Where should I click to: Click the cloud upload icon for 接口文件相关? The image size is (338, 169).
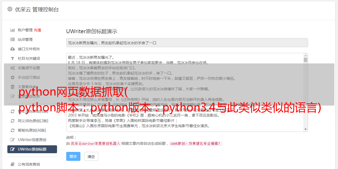12,49
